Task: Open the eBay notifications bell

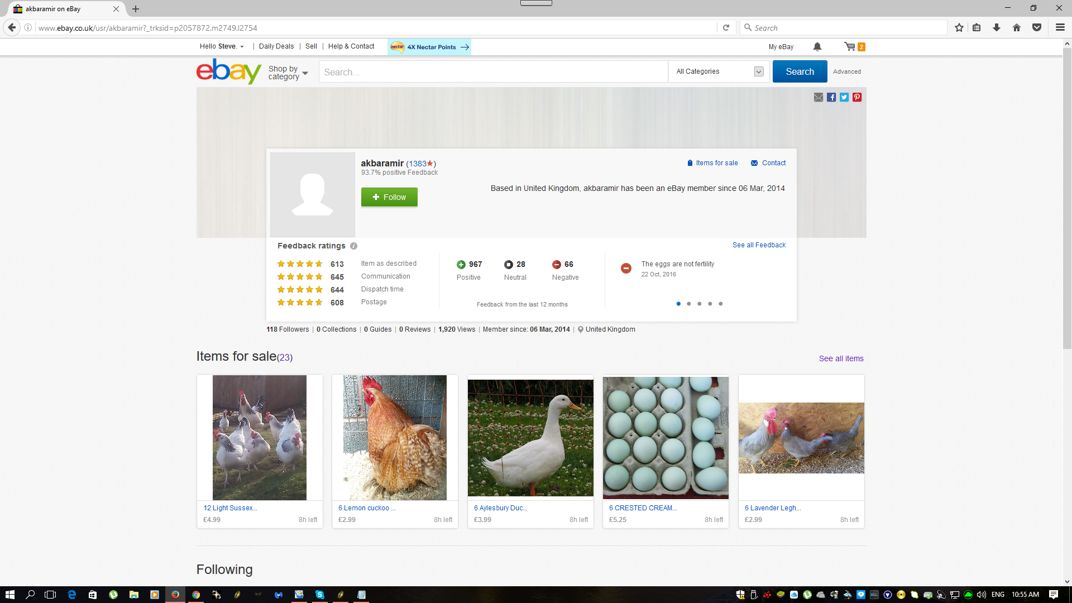Action: 817,47
